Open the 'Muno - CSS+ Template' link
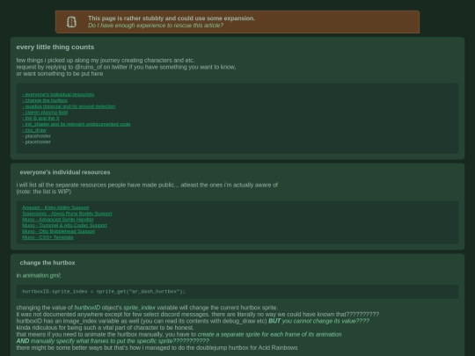The height and width of the screenshot is (356, 475). point(47,237)
